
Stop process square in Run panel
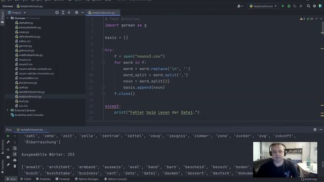tap(8, 150)
